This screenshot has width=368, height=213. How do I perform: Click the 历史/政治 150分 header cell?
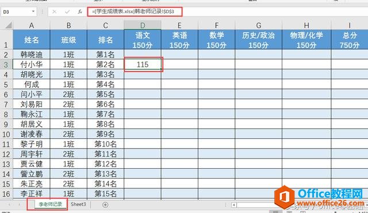[259, 40]
